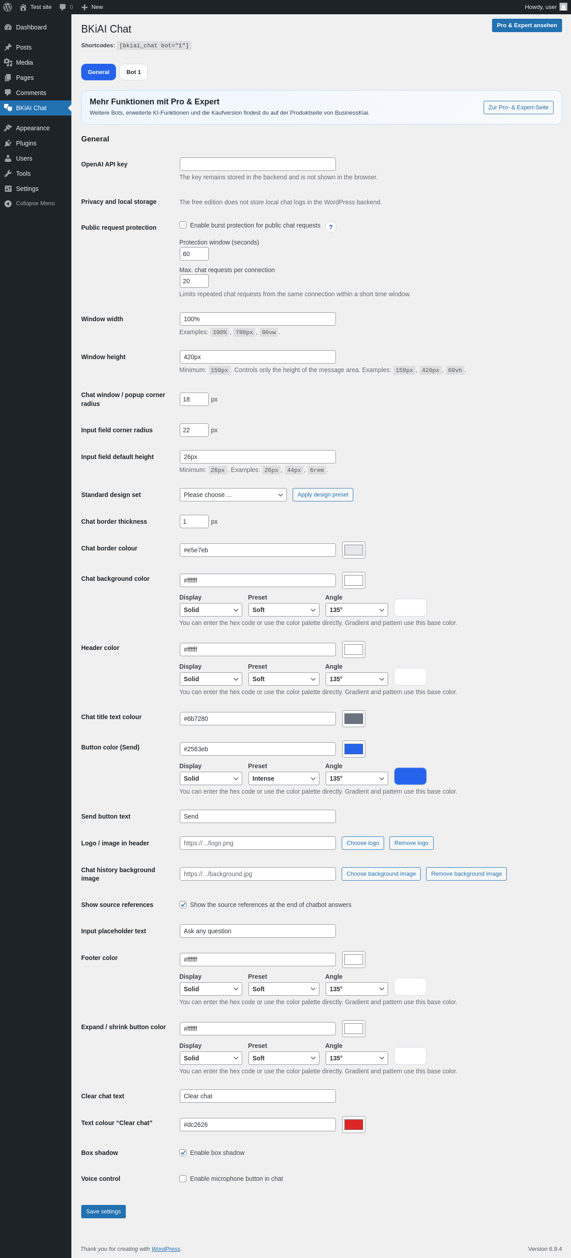
Task: Open the Standard design set dropdown
Action: pos(233,495)
